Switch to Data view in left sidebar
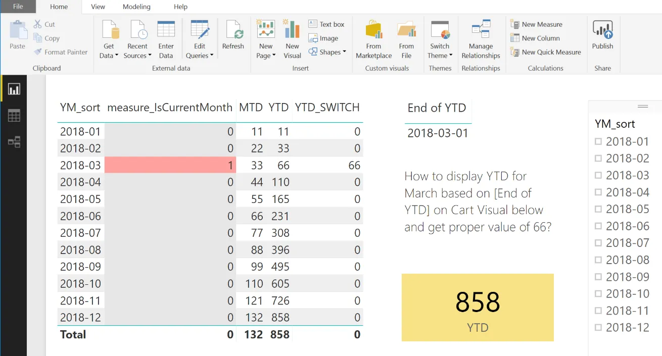 [x=14, y=116]
